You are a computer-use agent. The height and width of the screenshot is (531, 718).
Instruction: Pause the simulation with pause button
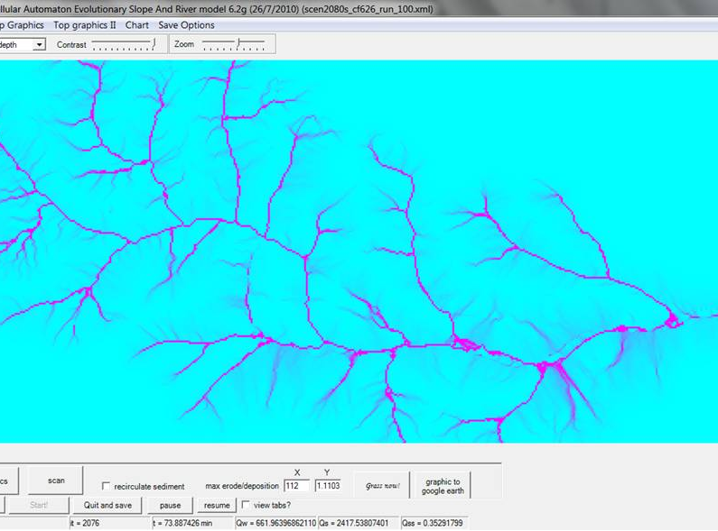(170, 505)
